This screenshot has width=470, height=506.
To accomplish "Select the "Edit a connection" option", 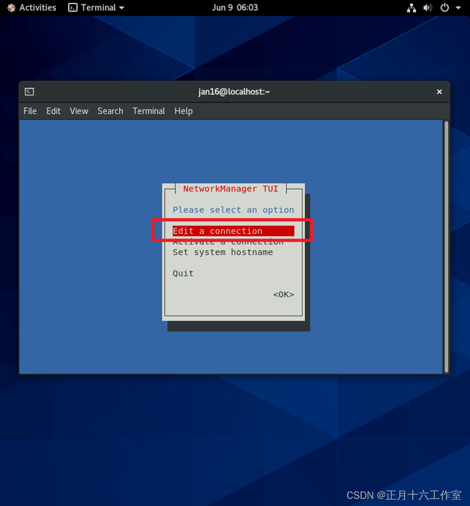I will click(x=217, y=231).
